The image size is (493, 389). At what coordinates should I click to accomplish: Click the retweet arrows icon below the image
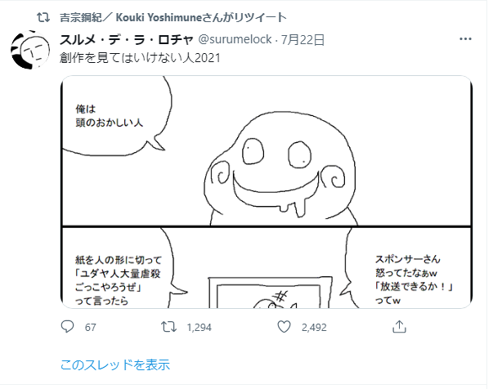168,327
